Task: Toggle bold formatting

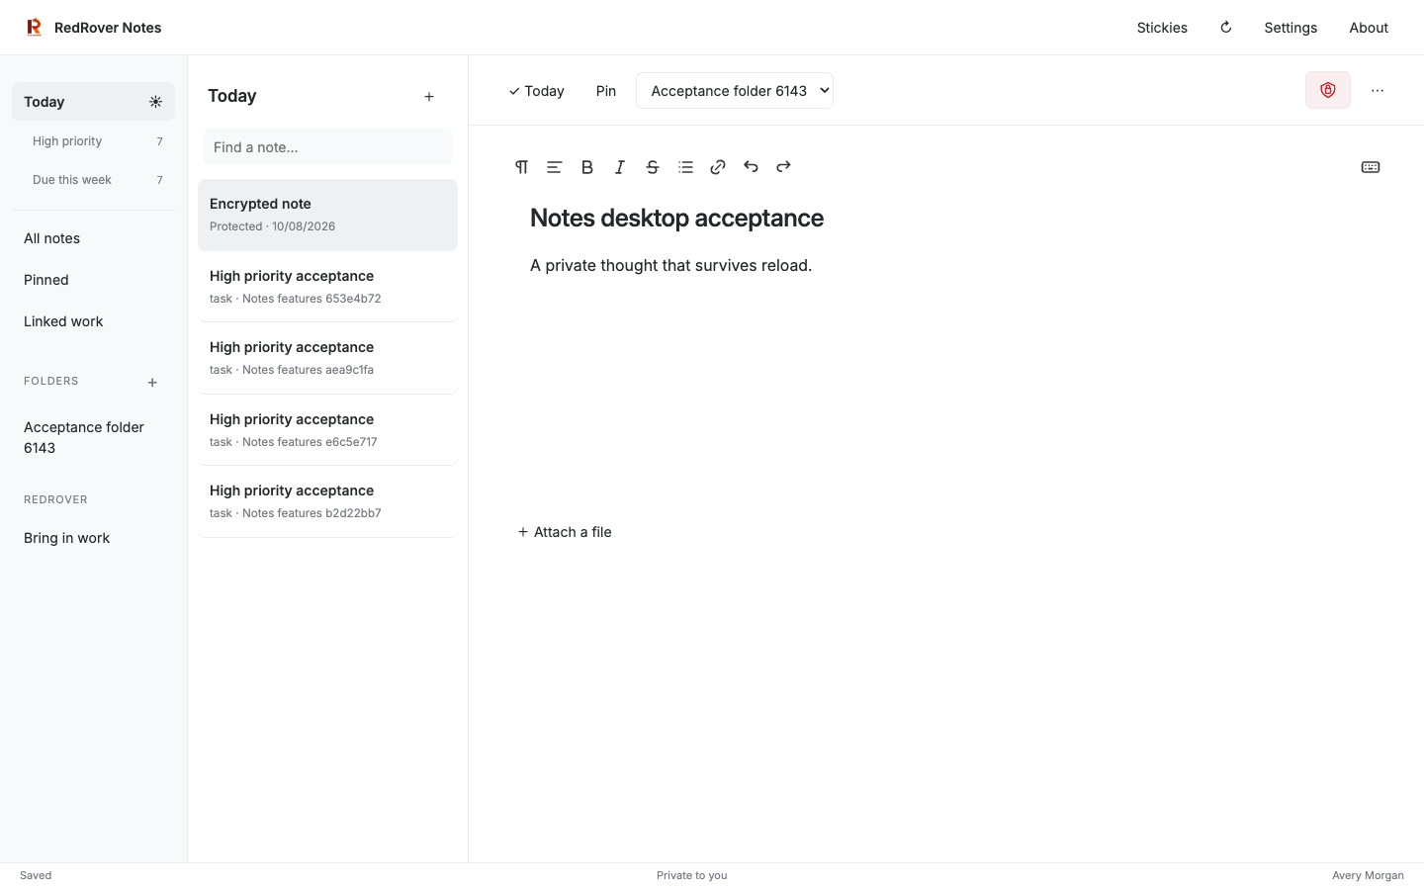Action: [x=587, y=167]
